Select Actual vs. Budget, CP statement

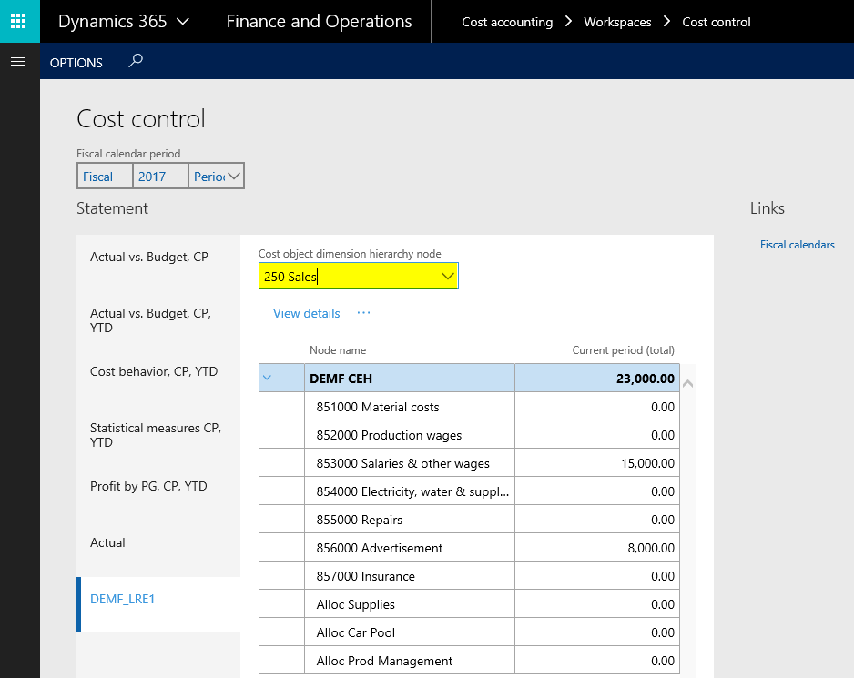[149, 258]
